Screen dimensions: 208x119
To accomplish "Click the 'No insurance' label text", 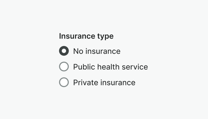I will [x=97, y=51].
